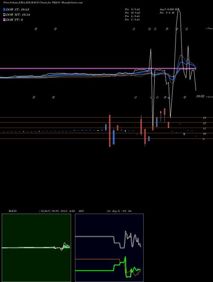Click the price axis label 12
213x282 pixels.
(204, 123)
